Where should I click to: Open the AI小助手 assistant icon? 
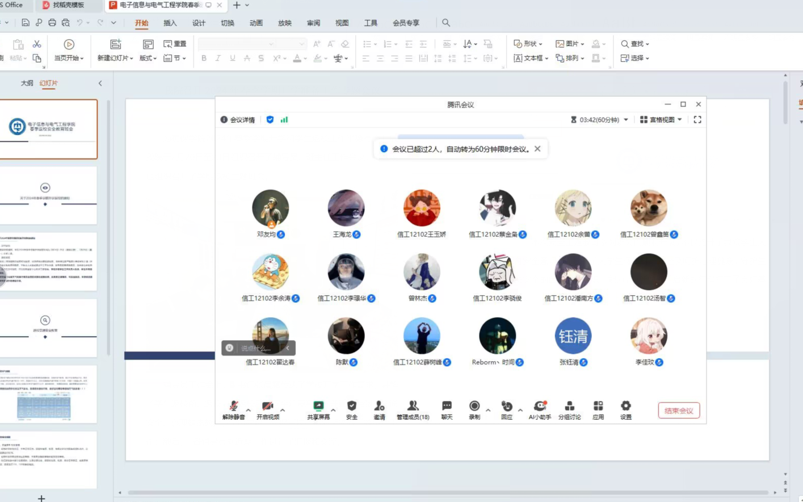pyautogui.click(x=540, y=407)
